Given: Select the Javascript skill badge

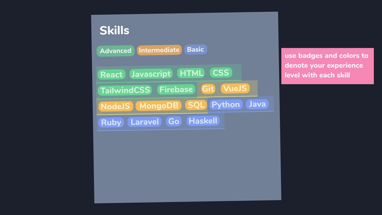Looking at the screenshot, I should click(x=151, y=74).
